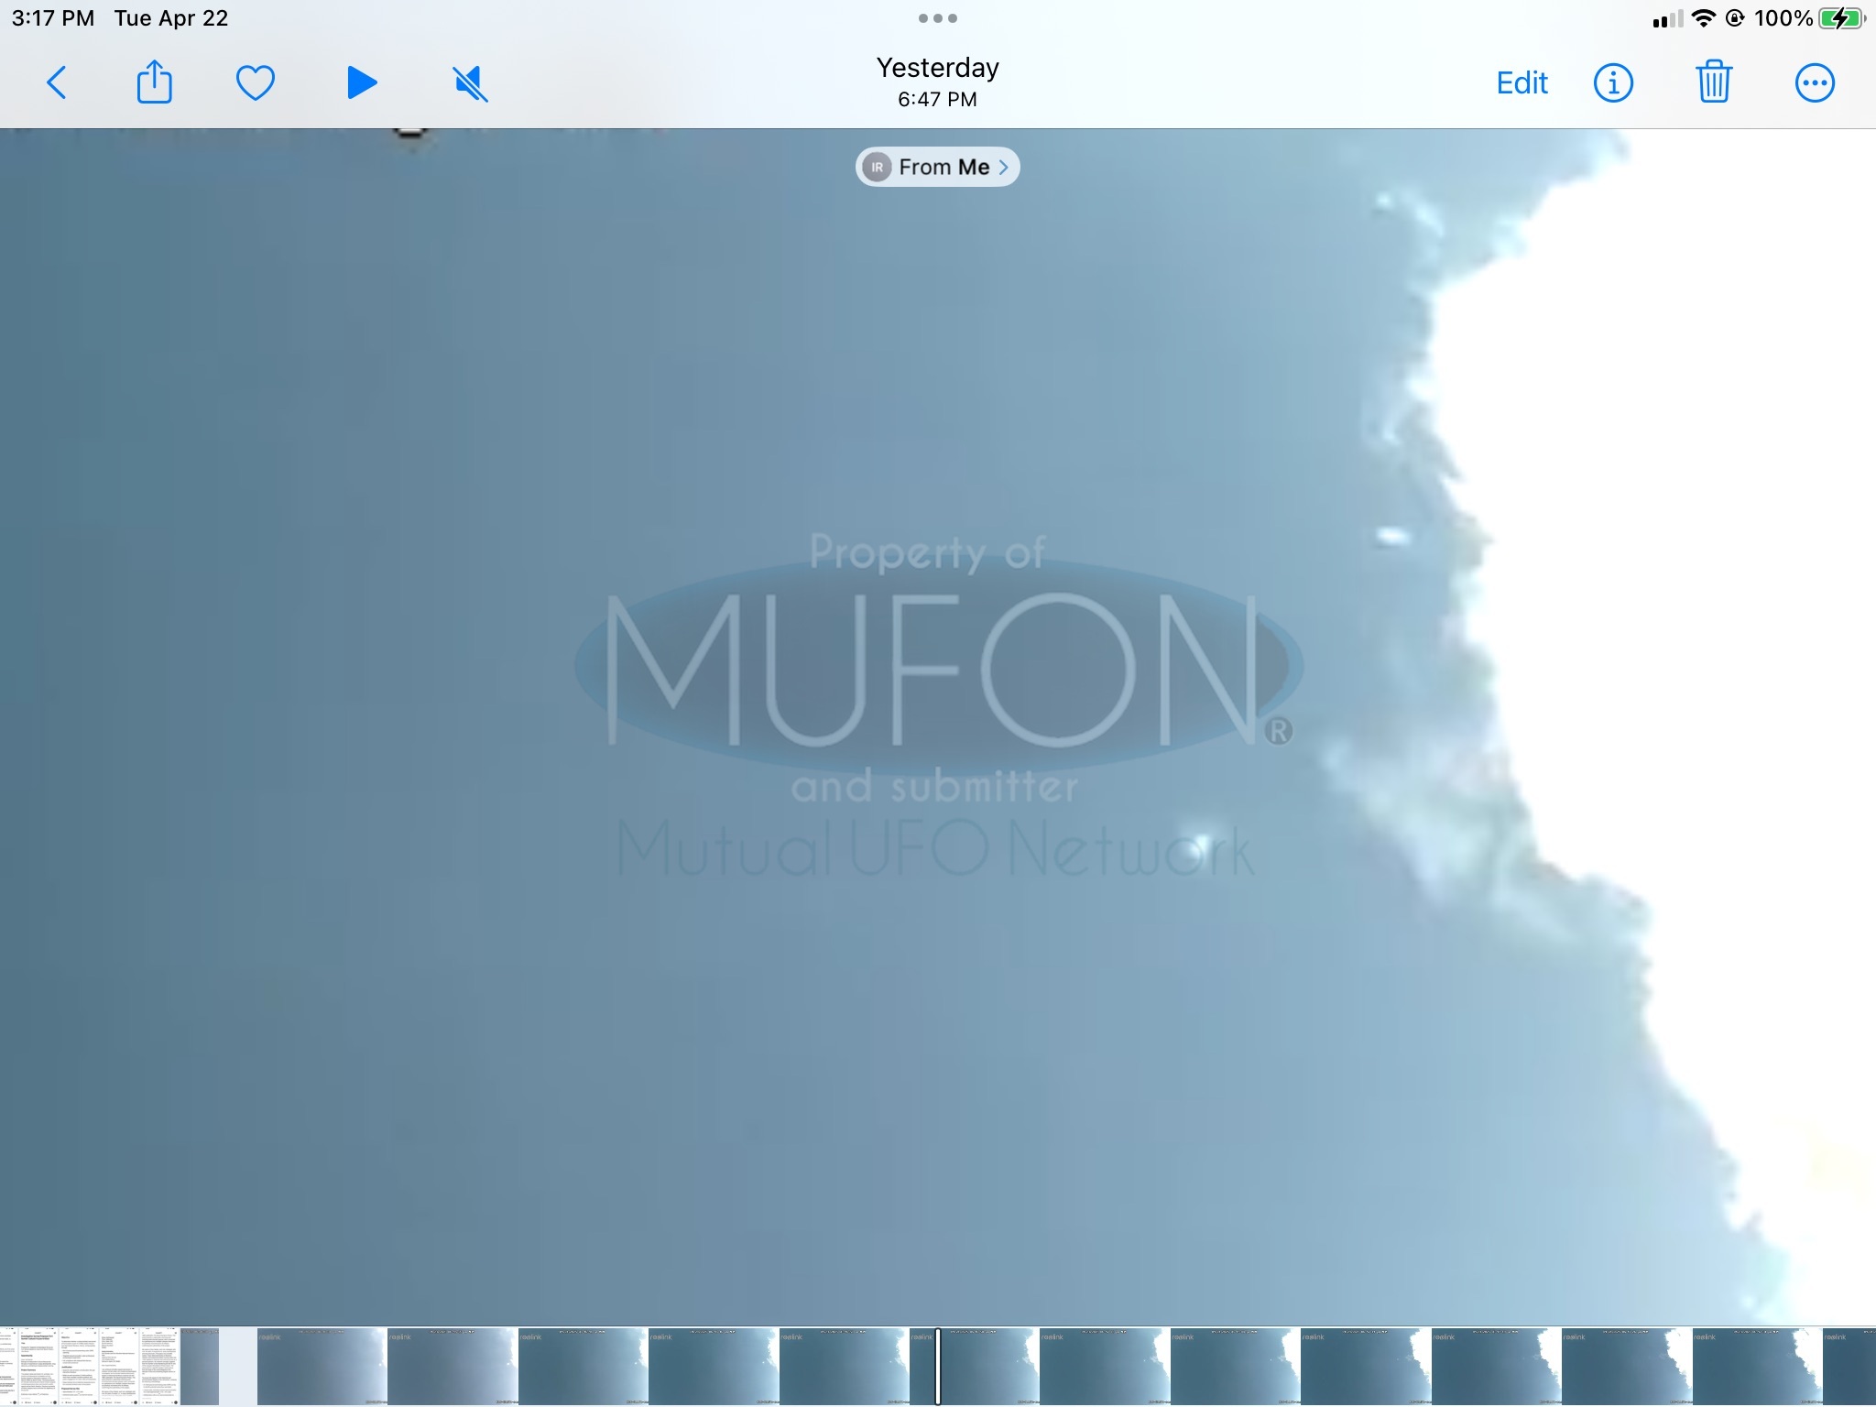Open the circled ellipsis more menu

1814,83
